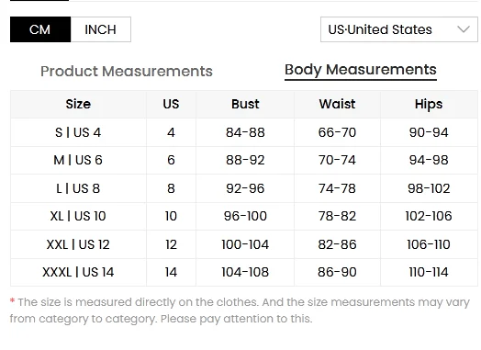Click the Hips column header

coord(429,104)
